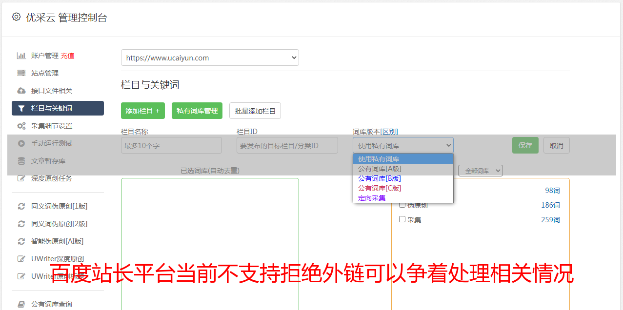Click the 取消 button

(557, 145)
